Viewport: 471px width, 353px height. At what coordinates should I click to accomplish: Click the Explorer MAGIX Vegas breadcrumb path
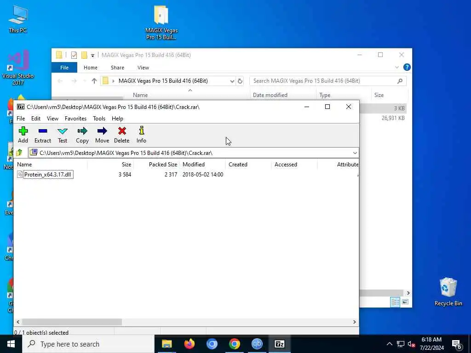click(163, 81)
